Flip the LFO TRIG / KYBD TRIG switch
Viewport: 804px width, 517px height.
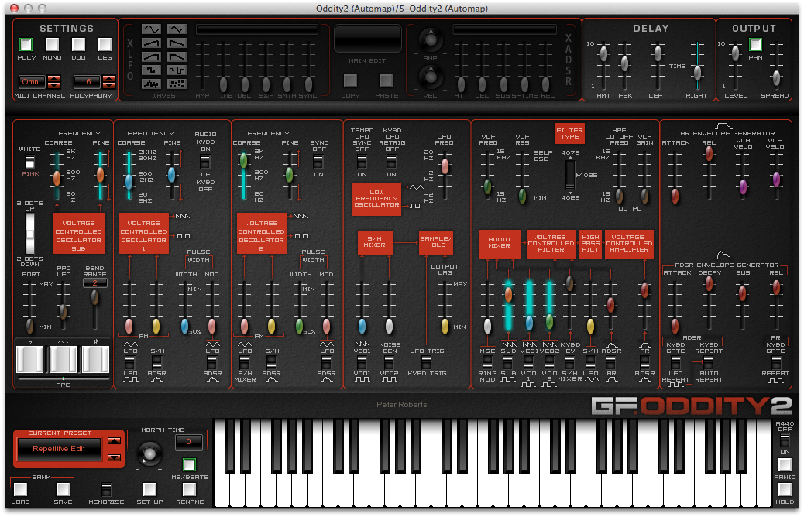(x=427, y=362)
